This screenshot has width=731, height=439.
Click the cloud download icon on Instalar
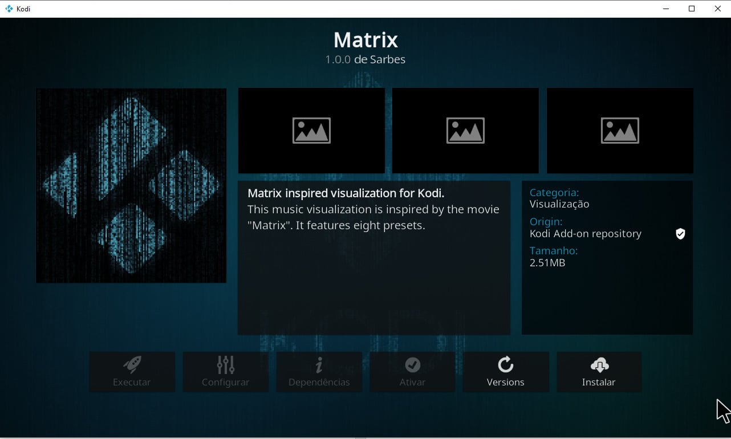[x=599, y=364]
